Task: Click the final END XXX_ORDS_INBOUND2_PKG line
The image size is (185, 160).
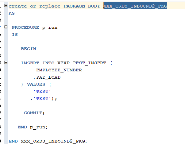Action: (x=48, y=141)
